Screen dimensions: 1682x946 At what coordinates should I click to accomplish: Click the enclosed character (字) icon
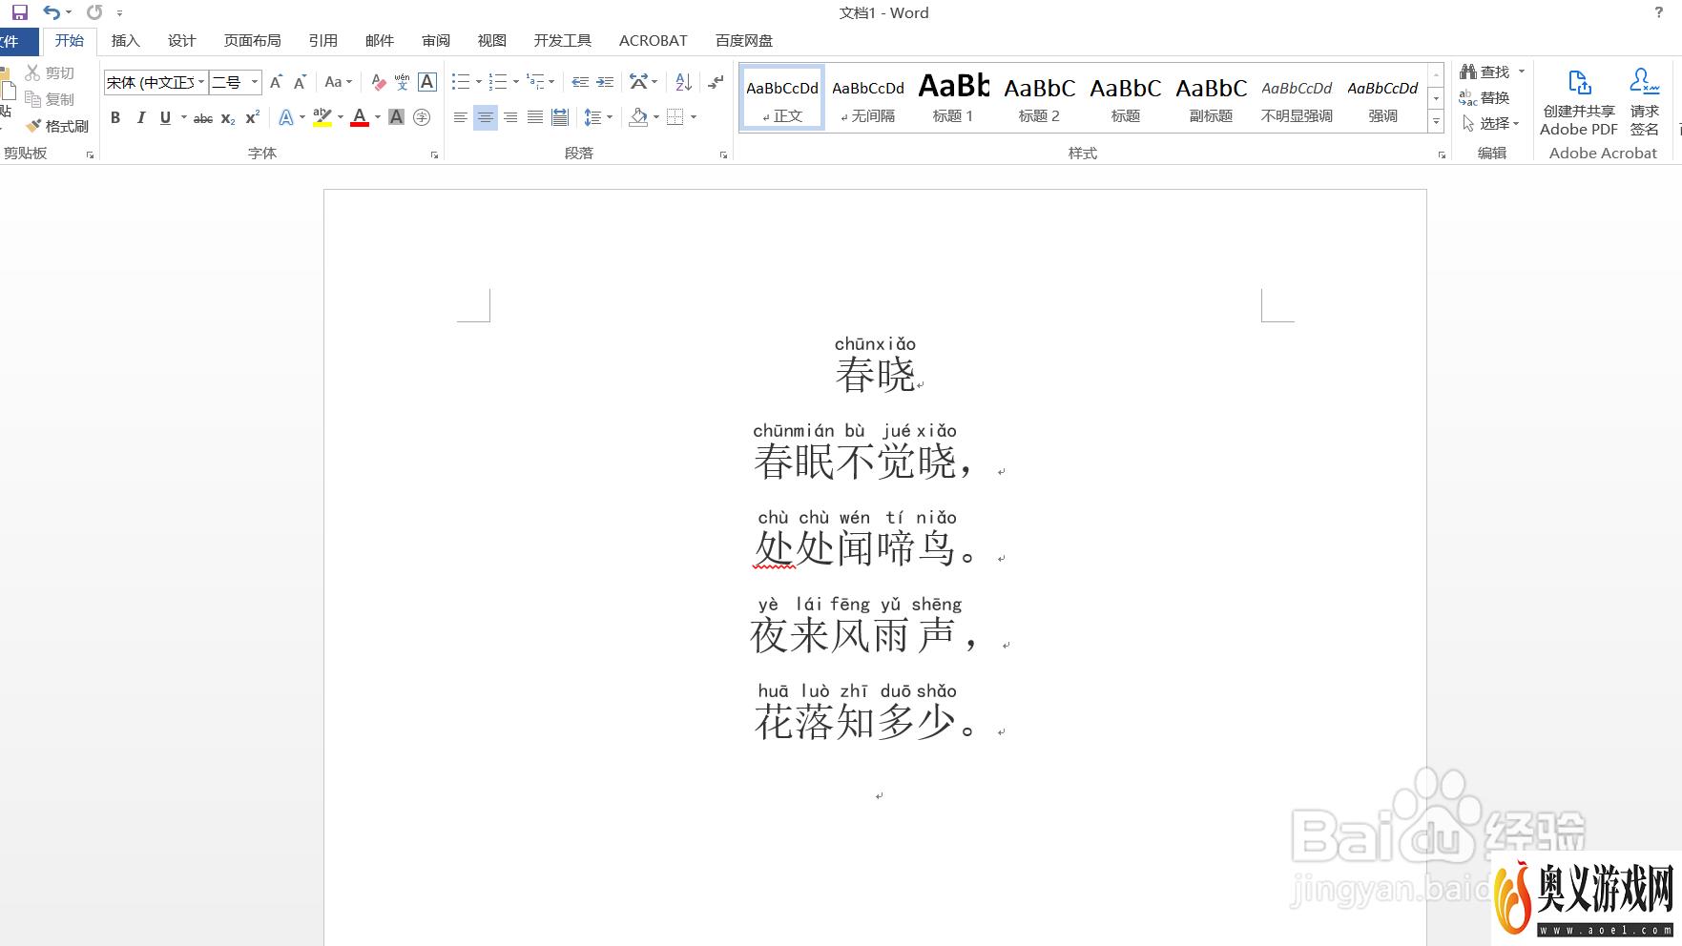pyautogui.click(x=422, y=117)
